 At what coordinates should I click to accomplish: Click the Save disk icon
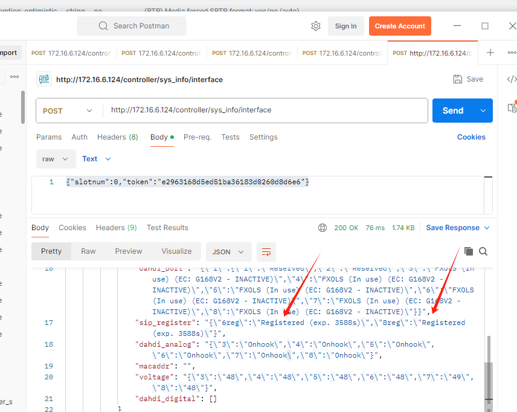(x=458, y=79)
